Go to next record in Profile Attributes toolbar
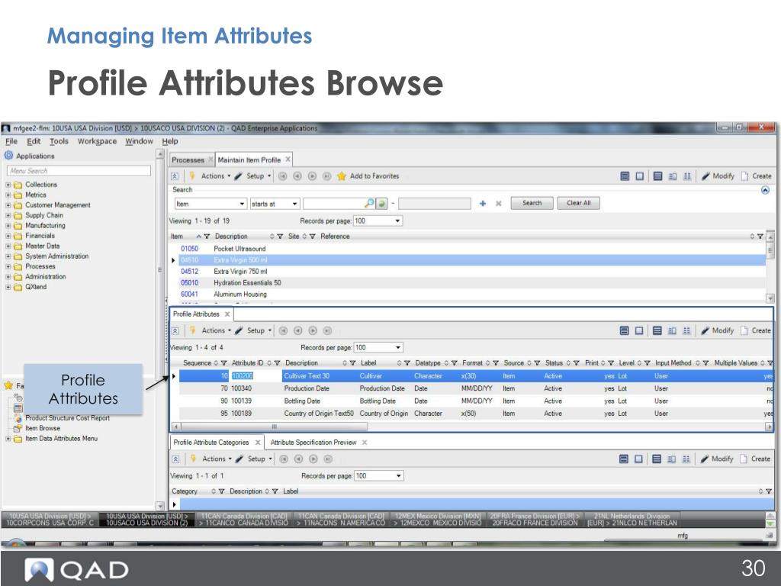Viewport: 781px width, 586px height. tap(313, 330)
